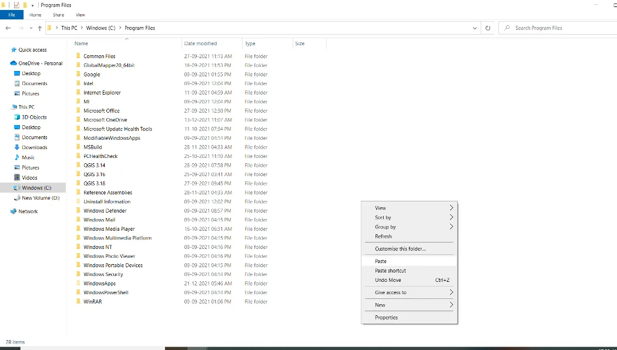Expand the New submenu in context menu
Screen dimensions: 617x350
pos(451,305)
